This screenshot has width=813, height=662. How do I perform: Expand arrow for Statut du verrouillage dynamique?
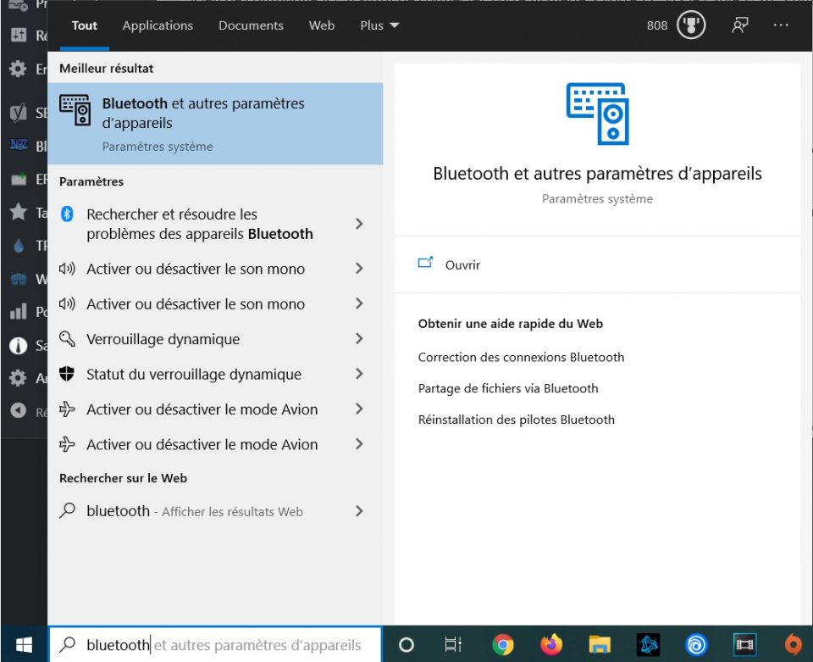[359, 374]
